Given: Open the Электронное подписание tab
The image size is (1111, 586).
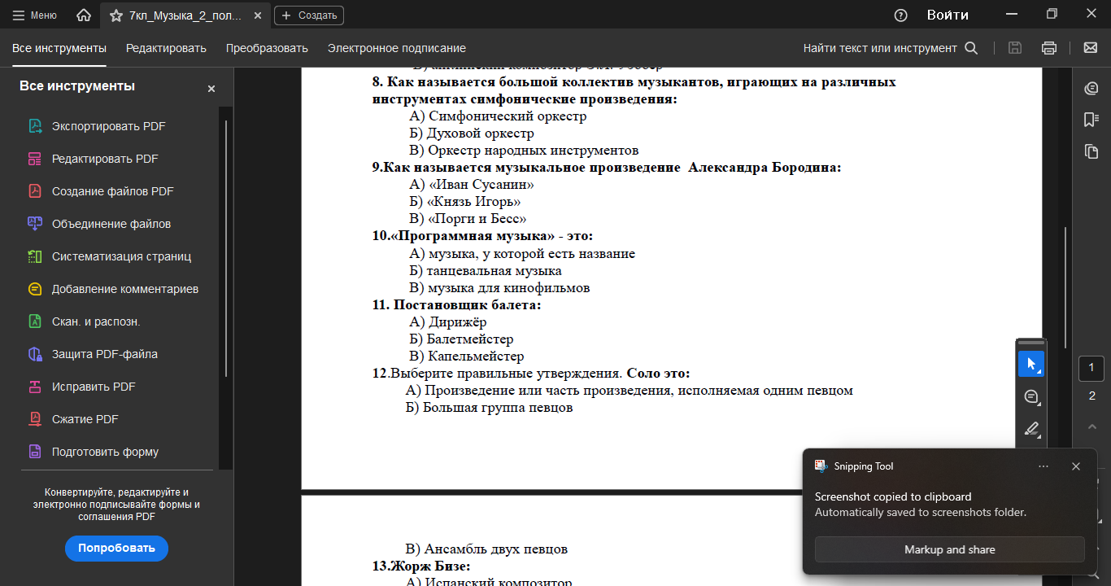Looking at the screenshot, I should tap(397, 48).
